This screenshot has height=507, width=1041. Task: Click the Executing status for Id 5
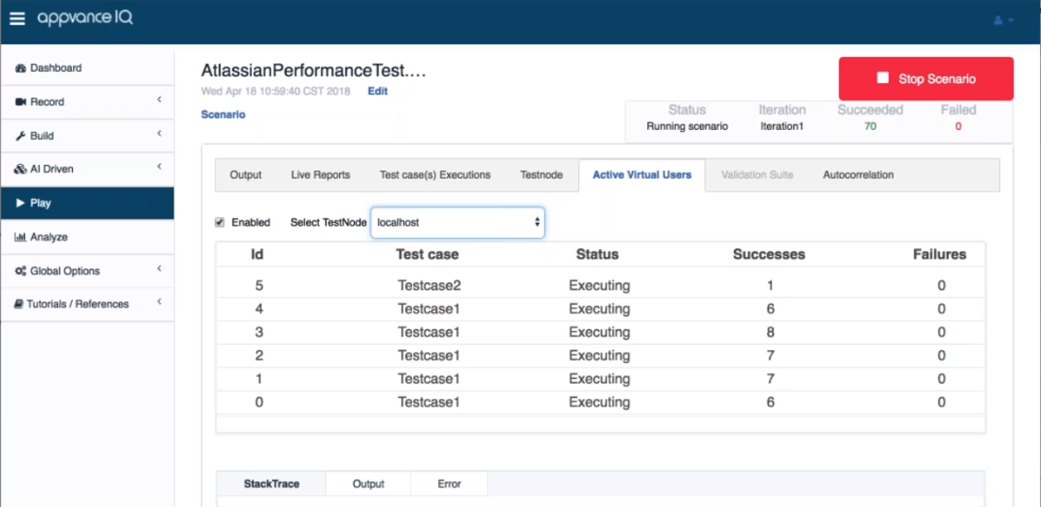coord(599,286)
